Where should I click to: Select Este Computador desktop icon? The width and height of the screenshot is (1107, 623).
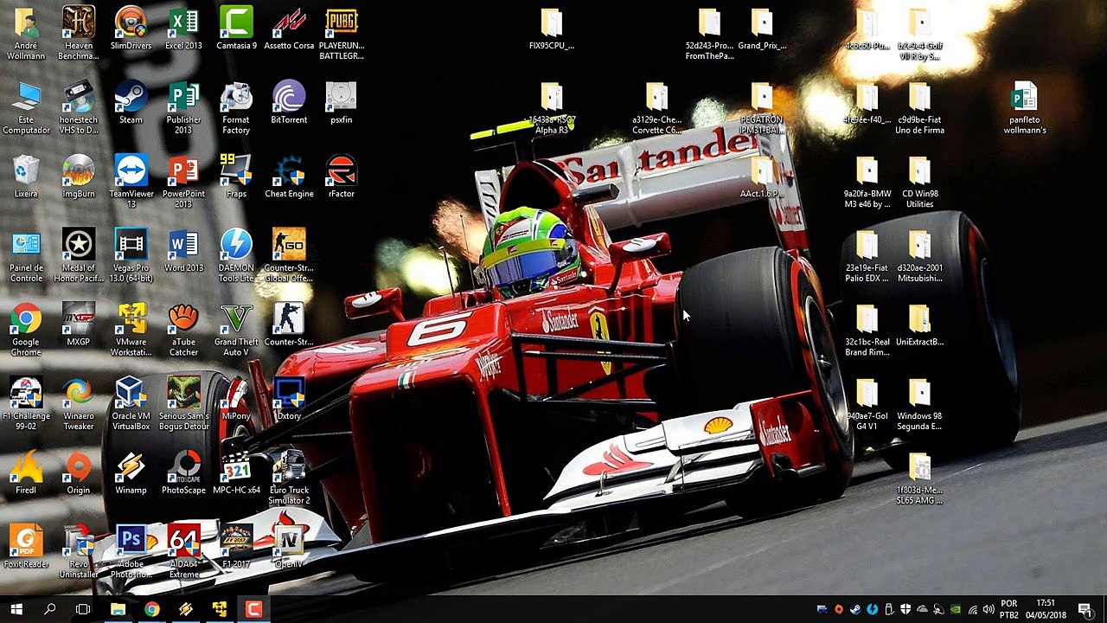[x=26, y=107]
